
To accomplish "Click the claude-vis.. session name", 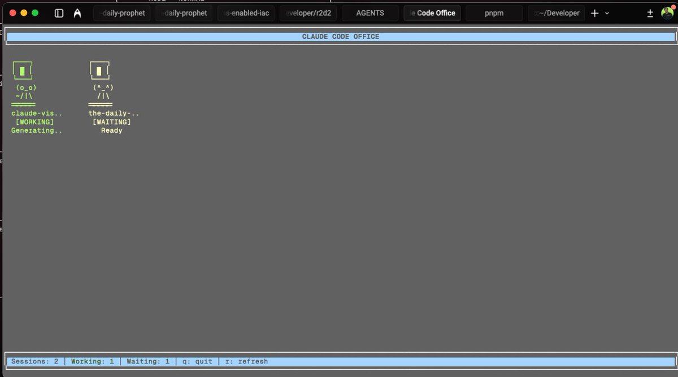I will pyautogui.click(x=37, y=113).
